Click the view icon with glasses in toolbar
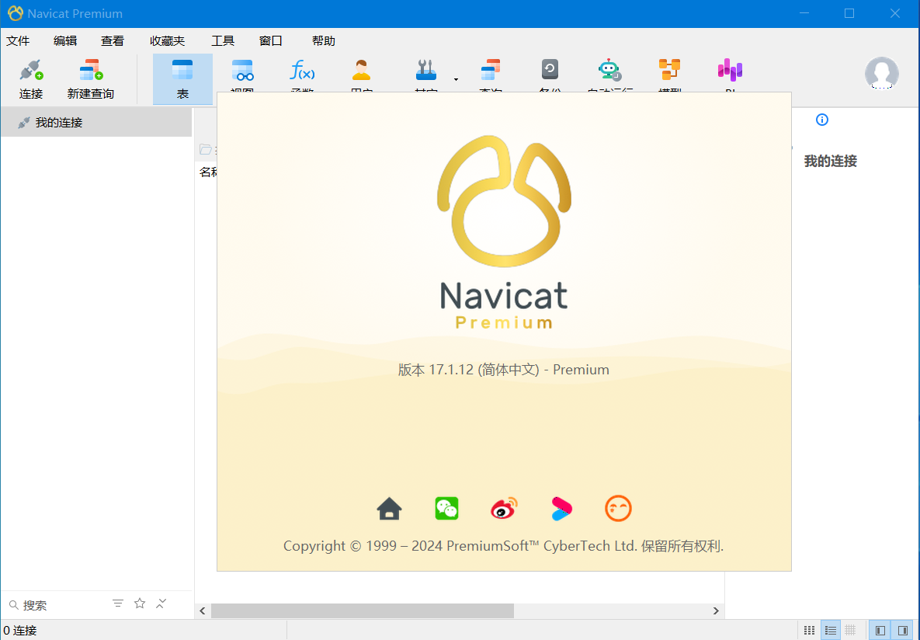920x640 pixels. point(242,70)
